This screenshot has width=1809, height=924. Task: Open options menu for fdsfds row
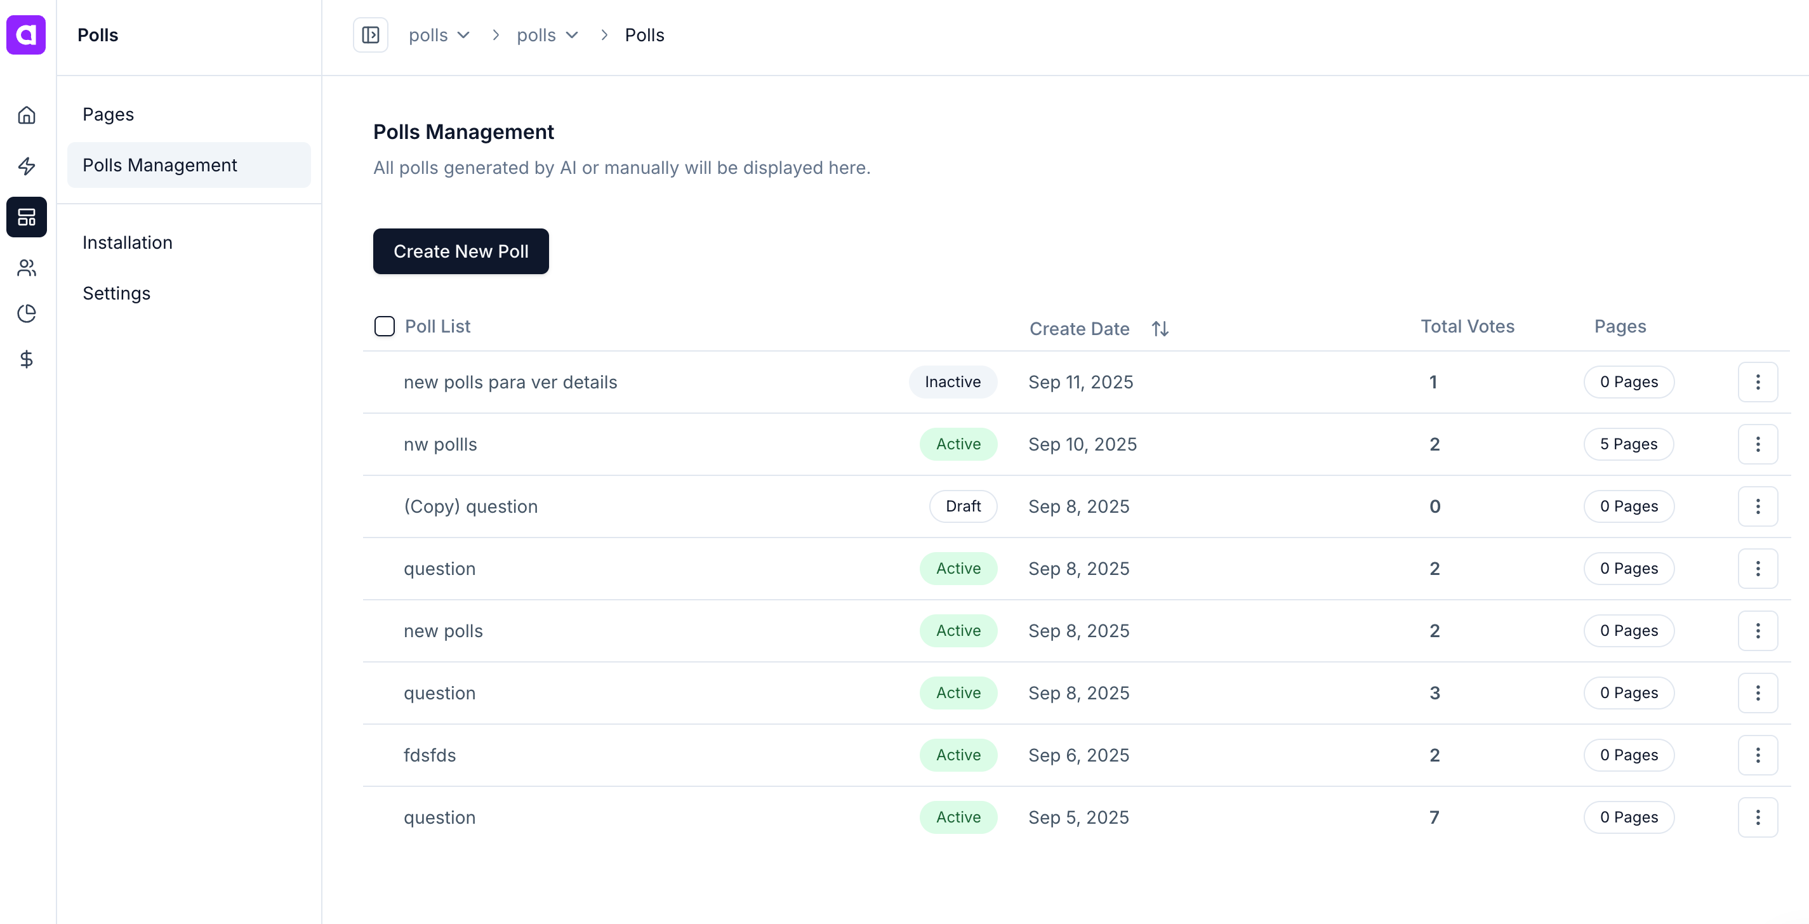click(x=1757, y=755)
